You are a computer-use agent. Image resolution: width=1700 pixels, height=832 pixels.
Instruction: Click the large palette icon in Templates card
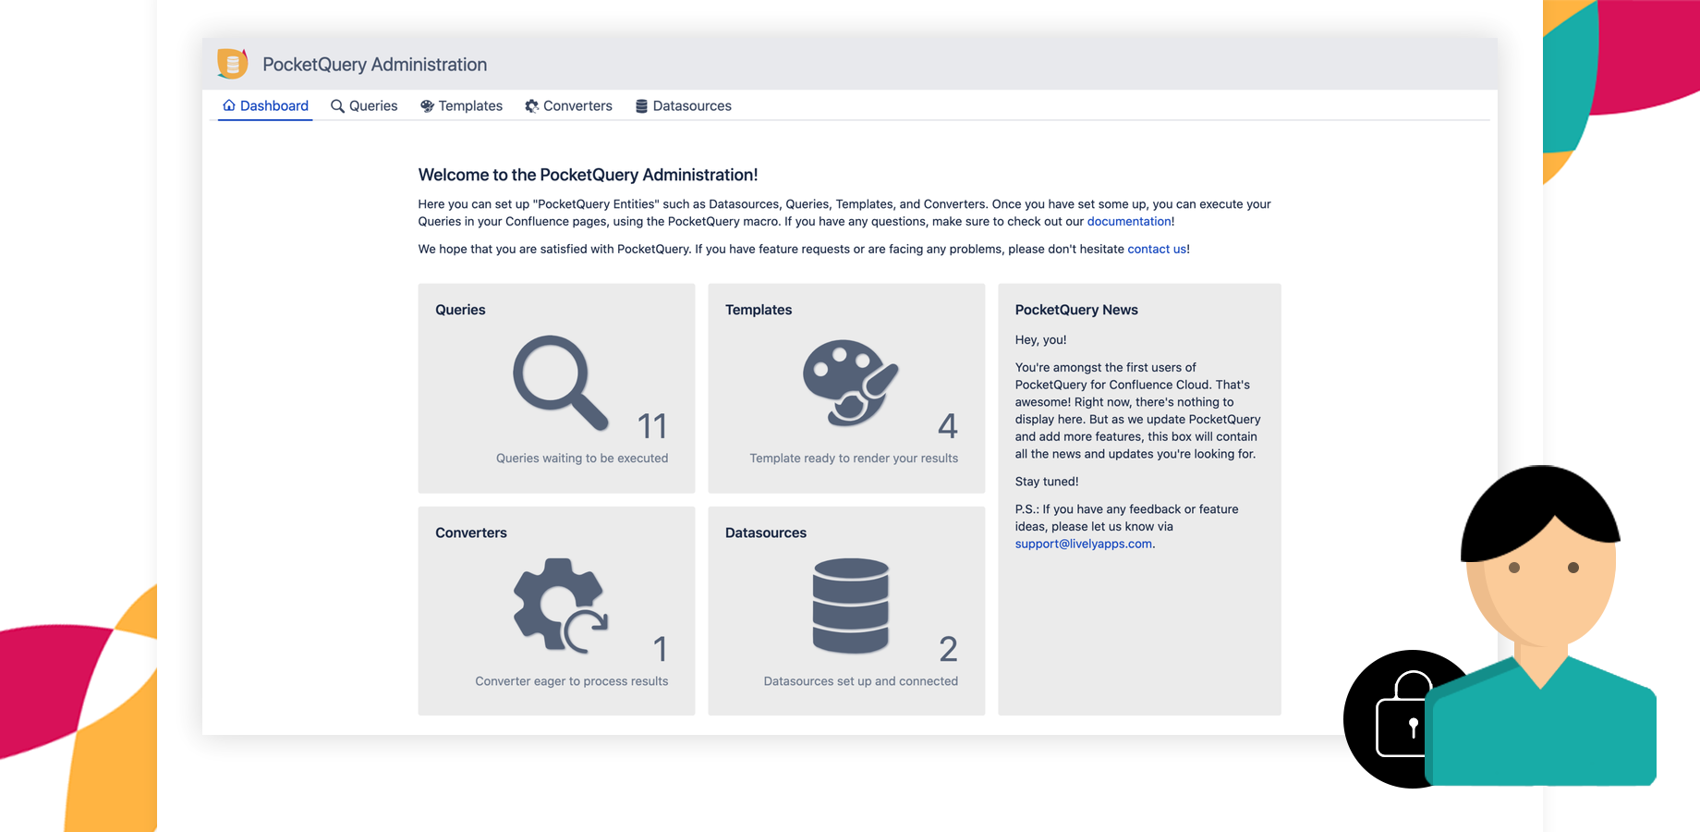851,383
